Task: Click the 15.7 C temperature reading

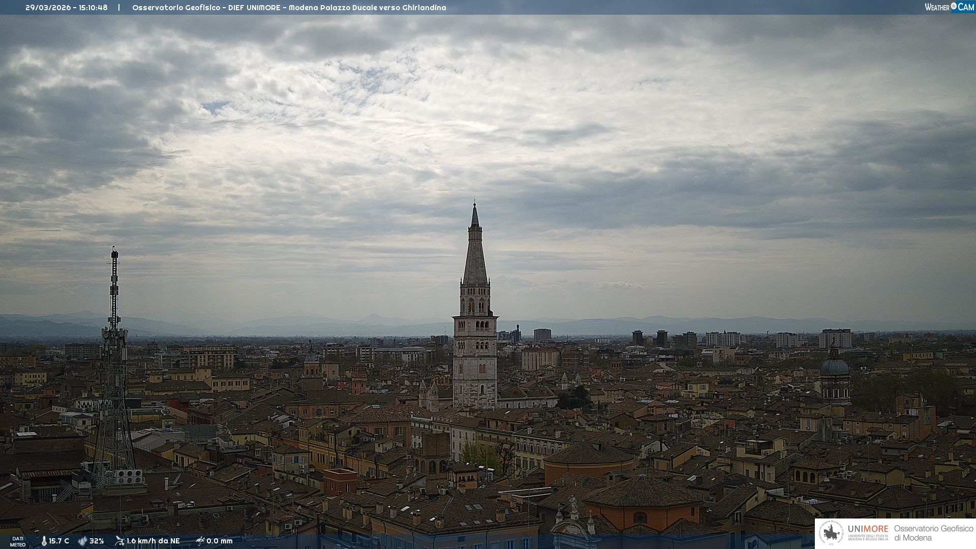Action: pos(59,541)
